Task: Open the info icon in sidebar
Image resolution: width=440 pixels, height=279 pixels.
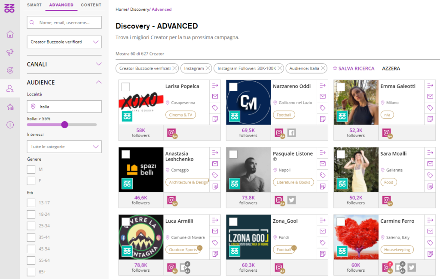Action: coord(10,125)
